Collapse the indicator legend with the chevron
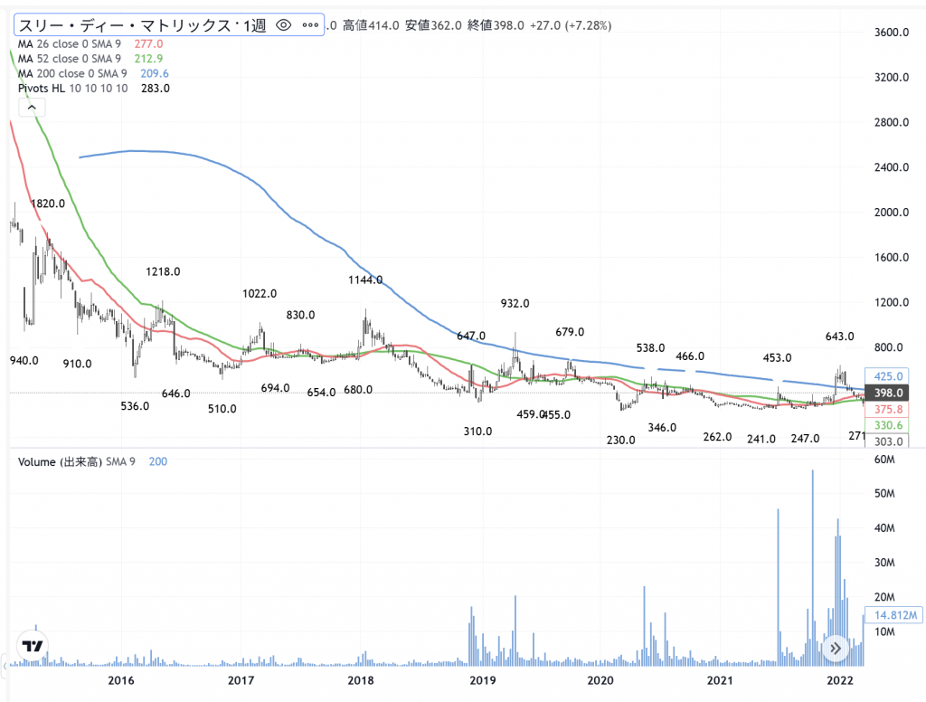Image resolution: width=926 pixels, height=702 pixels. pyautogui.click(x=32, y=108)
